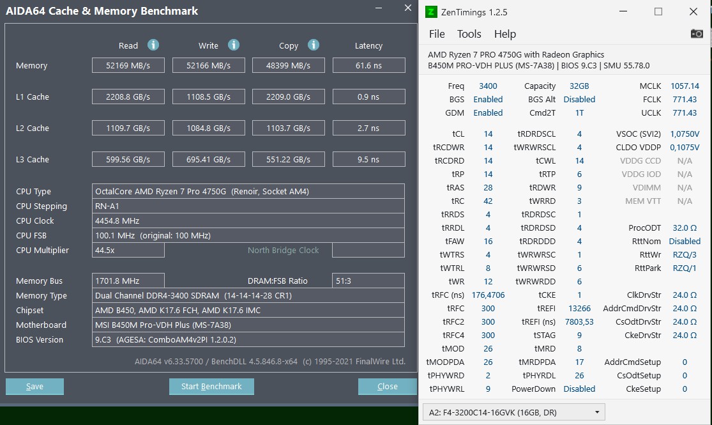Click the Save button in AIDA64
712x425 pixels.
pyautogui.click(x=34, y=387)
